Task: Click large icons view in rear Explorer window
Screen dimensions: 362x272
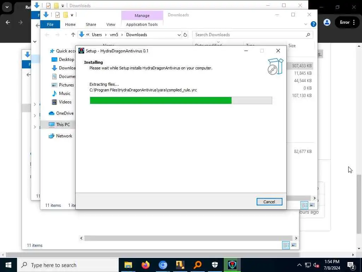Action: (294, 245)
